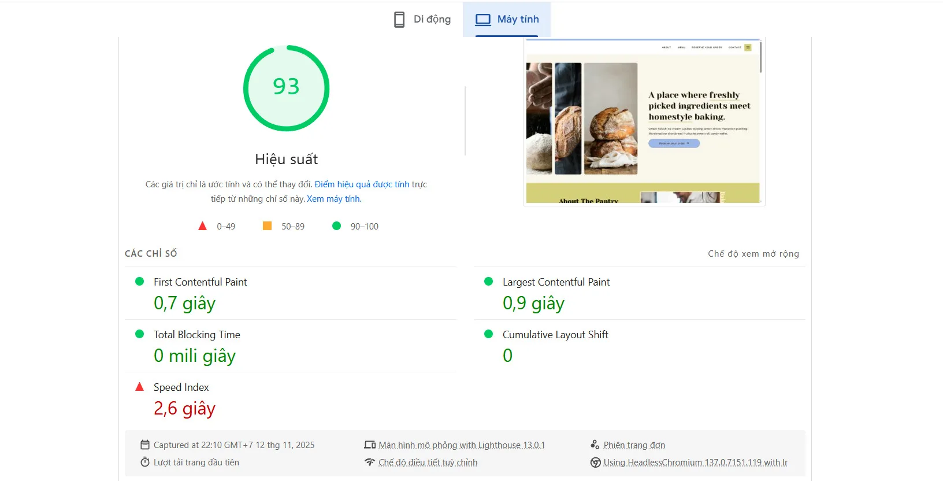Viewport: 943px width, 481px height.
Task: Click Màn hình mô phỏng with Lighthouse 13.0.1
Action: click(x=462, y=445)
